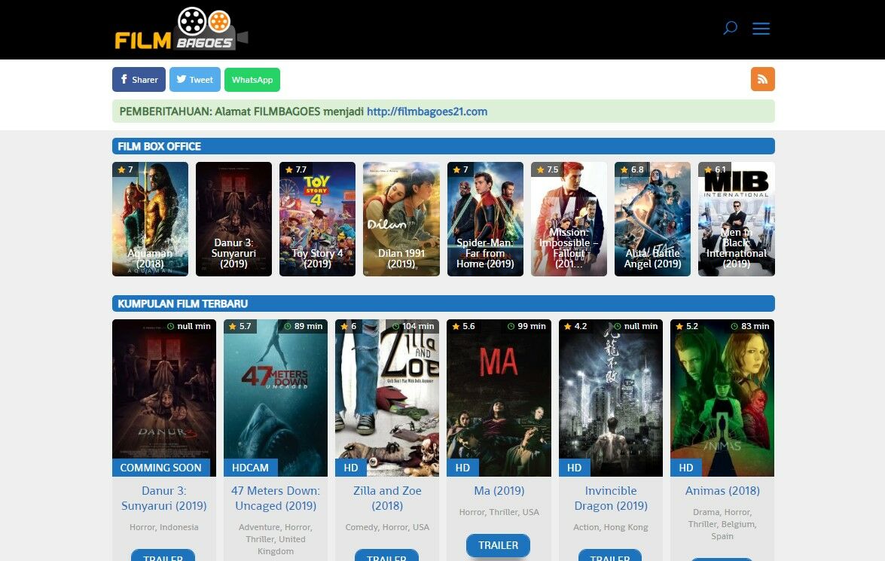Open the hamburger menu icon

(x=761, y=28)
